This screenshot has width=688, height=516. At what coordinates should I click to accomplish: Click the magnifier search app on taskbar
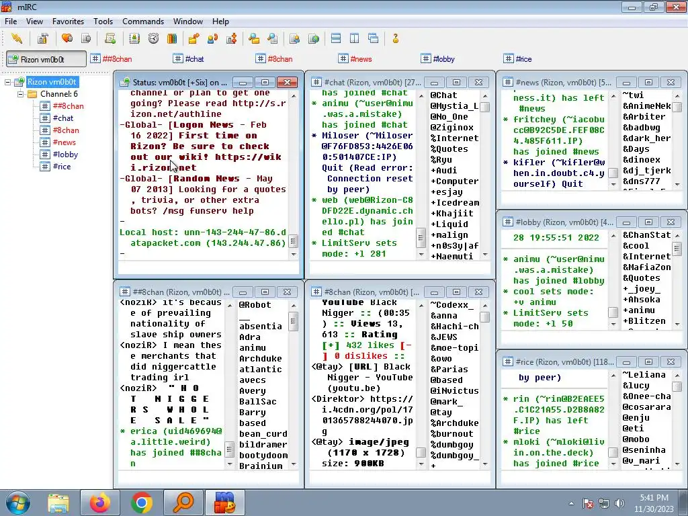point(183,503)
